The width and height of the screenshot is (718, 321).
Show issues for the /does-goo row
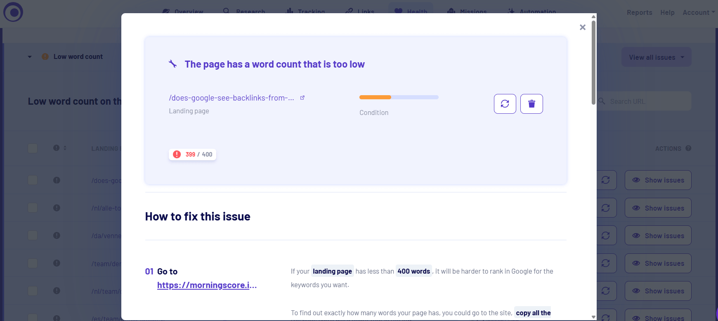pyautogui.click(x=658, y=180)
